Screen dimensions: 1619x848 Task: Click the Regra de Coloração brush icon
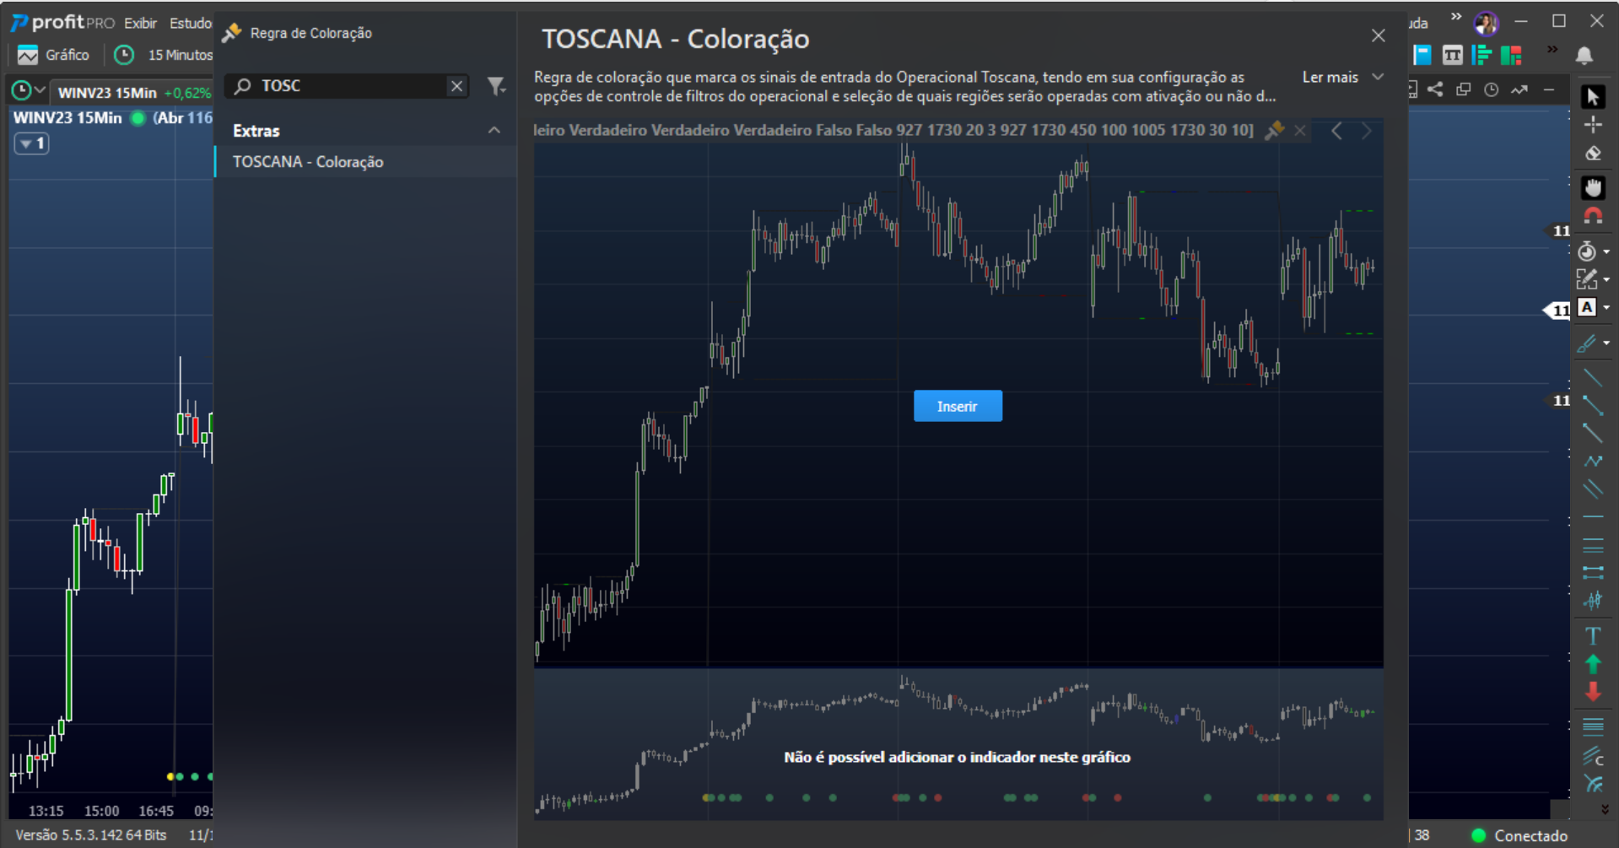tap(232, 33)
